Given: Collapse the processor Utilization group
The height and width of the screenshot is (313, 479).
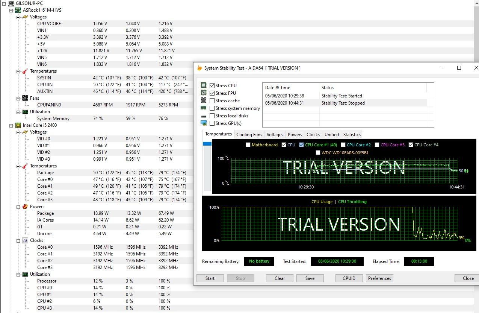Looking at the screenshot, I should (x=18, y=274).
